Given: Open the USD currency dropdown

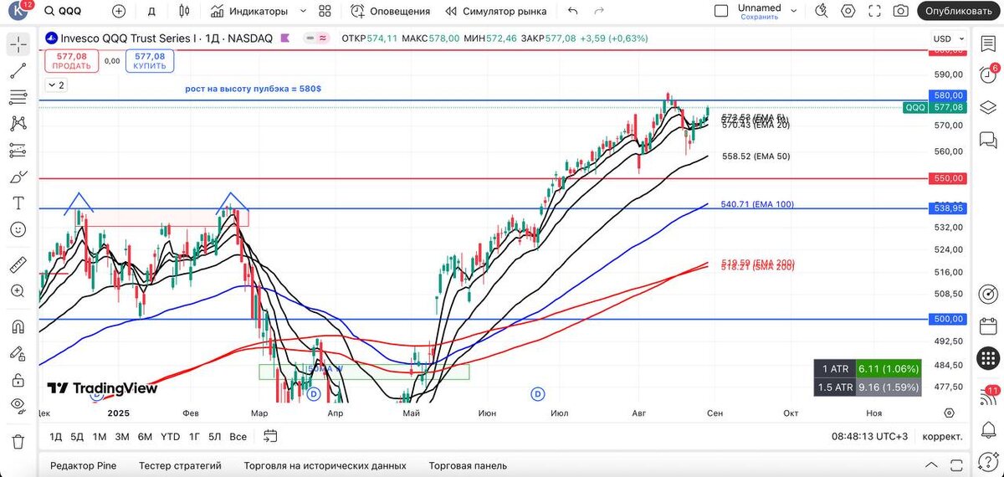Looking at the screenshot, I should pyautogui.click(x=947, y=38).
